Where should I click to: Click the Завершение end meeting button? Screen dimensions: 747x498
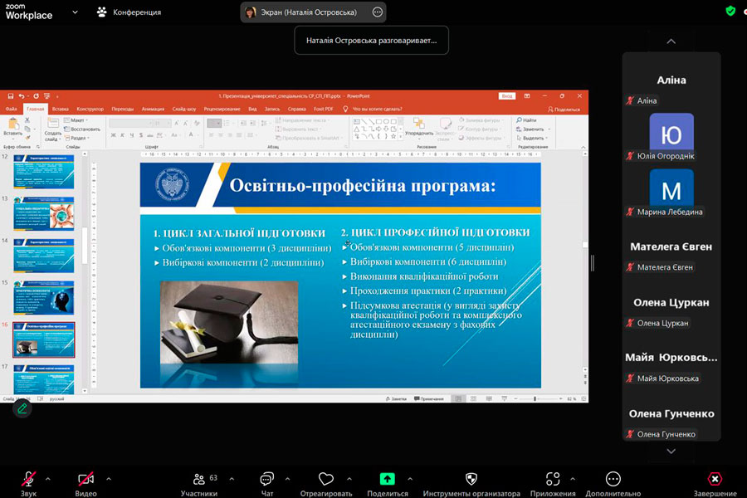point(715,479)
